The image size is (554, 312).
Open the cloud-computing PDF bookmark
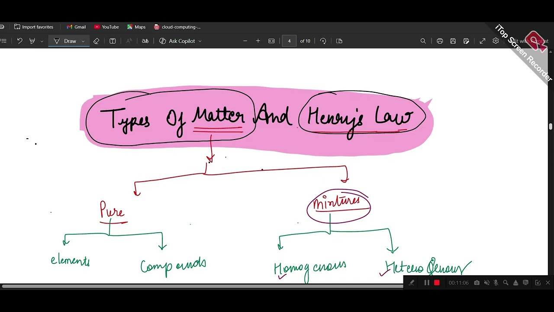coord(177,27)
